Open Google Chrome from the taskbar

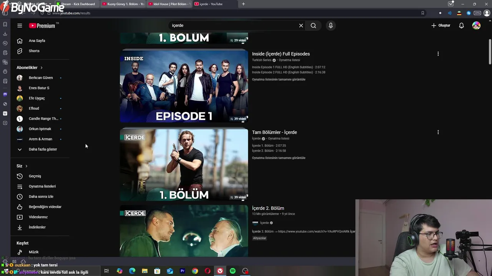(x=195, y=271)
